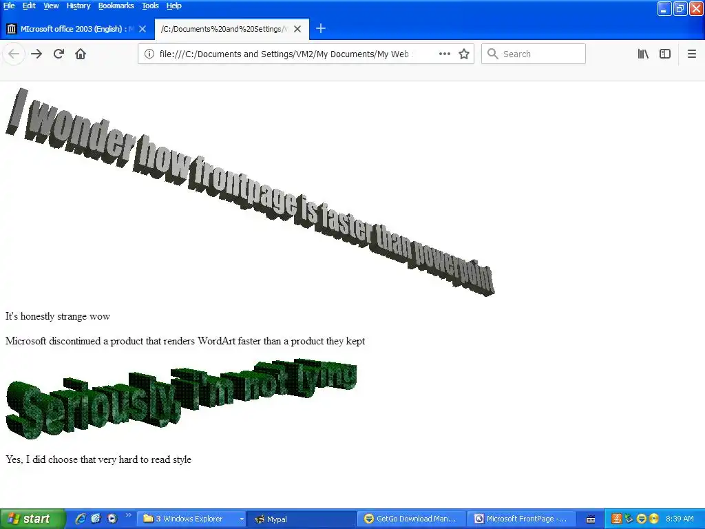Switch to Microsoft FrontPage taskbar button

522,519
